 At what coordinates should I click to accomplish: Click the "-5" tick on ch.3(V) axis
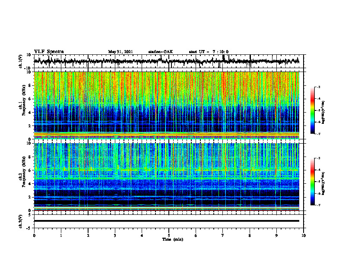point(29,228)
